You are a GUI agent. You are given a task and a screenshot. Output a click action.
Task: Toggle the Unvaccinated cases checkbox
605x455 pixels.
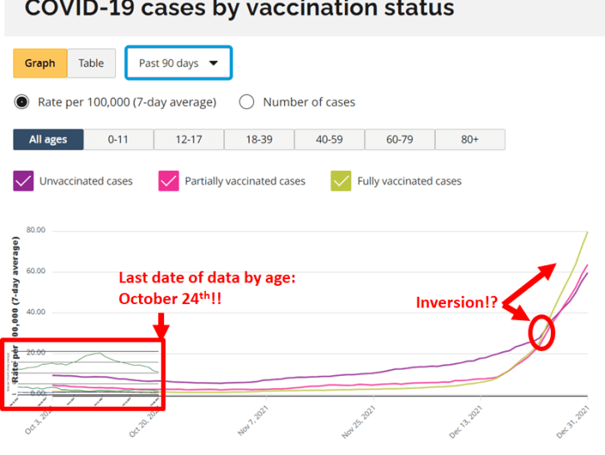tap(23, 181)
